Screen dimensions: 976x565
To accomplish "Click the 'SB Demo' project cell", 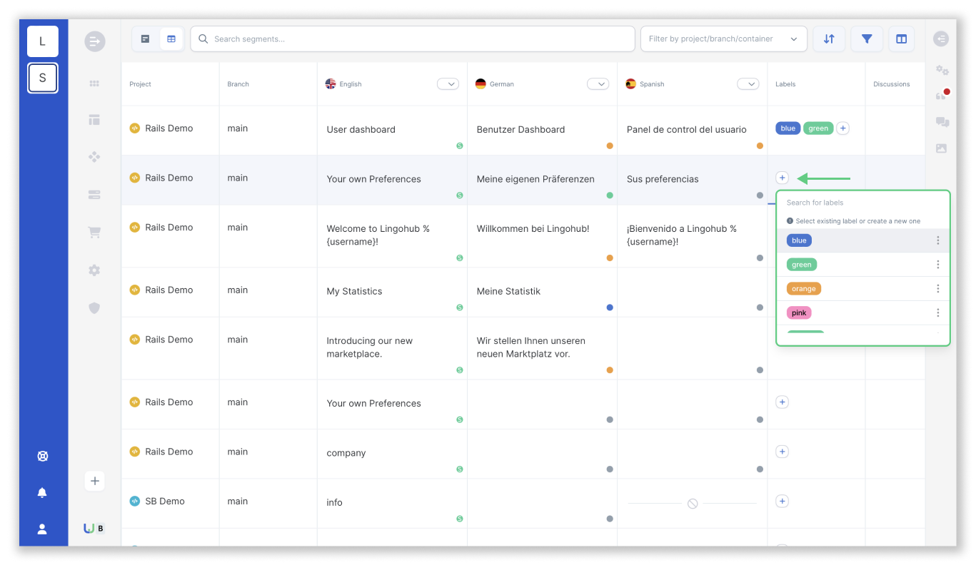I will click(170, 504).
